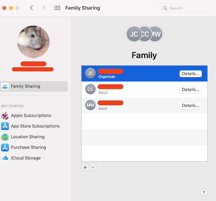Viewport: 216px width, 201px height.
Task: Remove selected member with minus button
Action: [93, 167]
